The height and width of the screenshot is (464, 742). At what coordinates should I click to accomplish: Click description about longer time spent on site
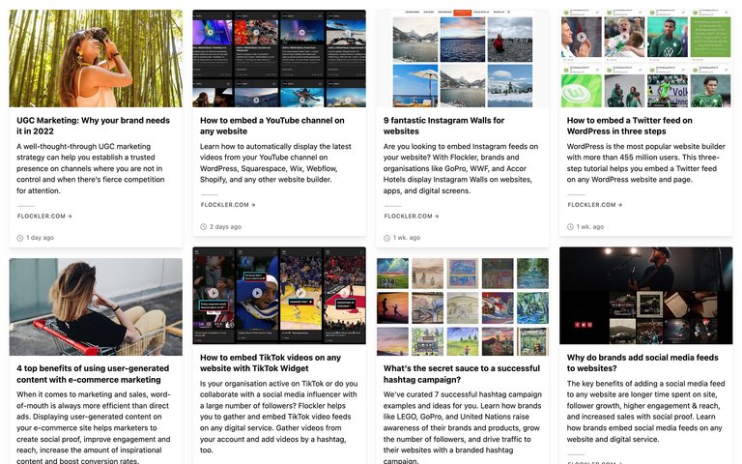click(646, 411)
